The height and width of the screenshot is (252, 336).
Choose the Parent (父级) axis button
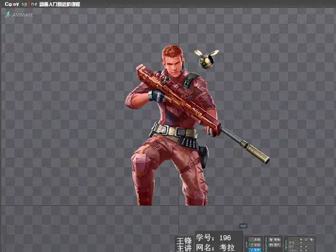tap(255, 245)
